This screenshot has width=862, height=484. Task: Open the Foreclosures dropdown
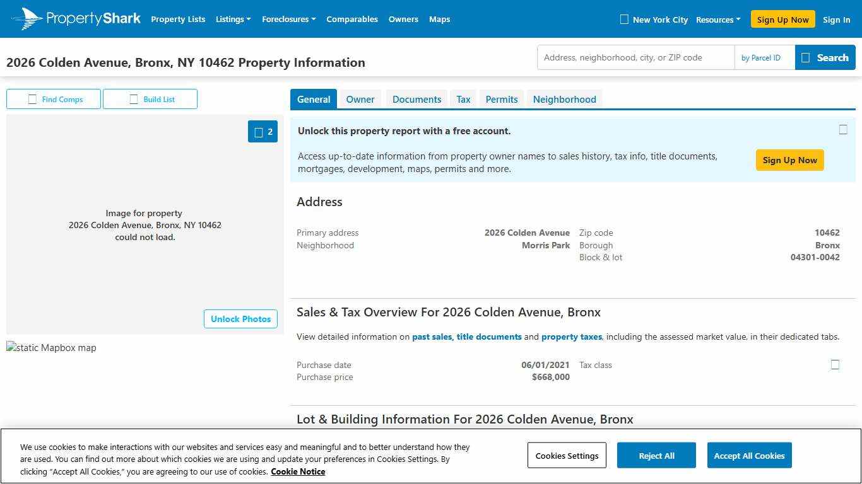click(288, 19)
